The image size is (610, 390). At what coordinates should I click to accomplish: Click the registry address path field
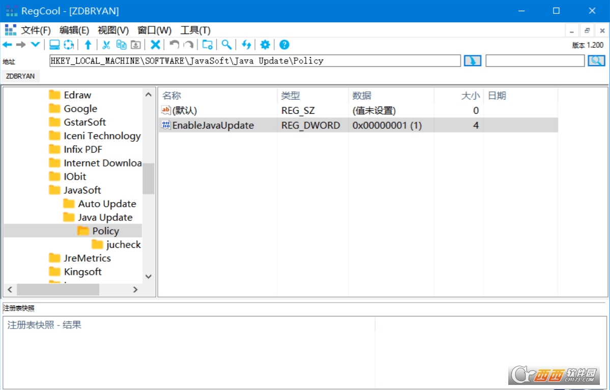click(x=254, y=61)
